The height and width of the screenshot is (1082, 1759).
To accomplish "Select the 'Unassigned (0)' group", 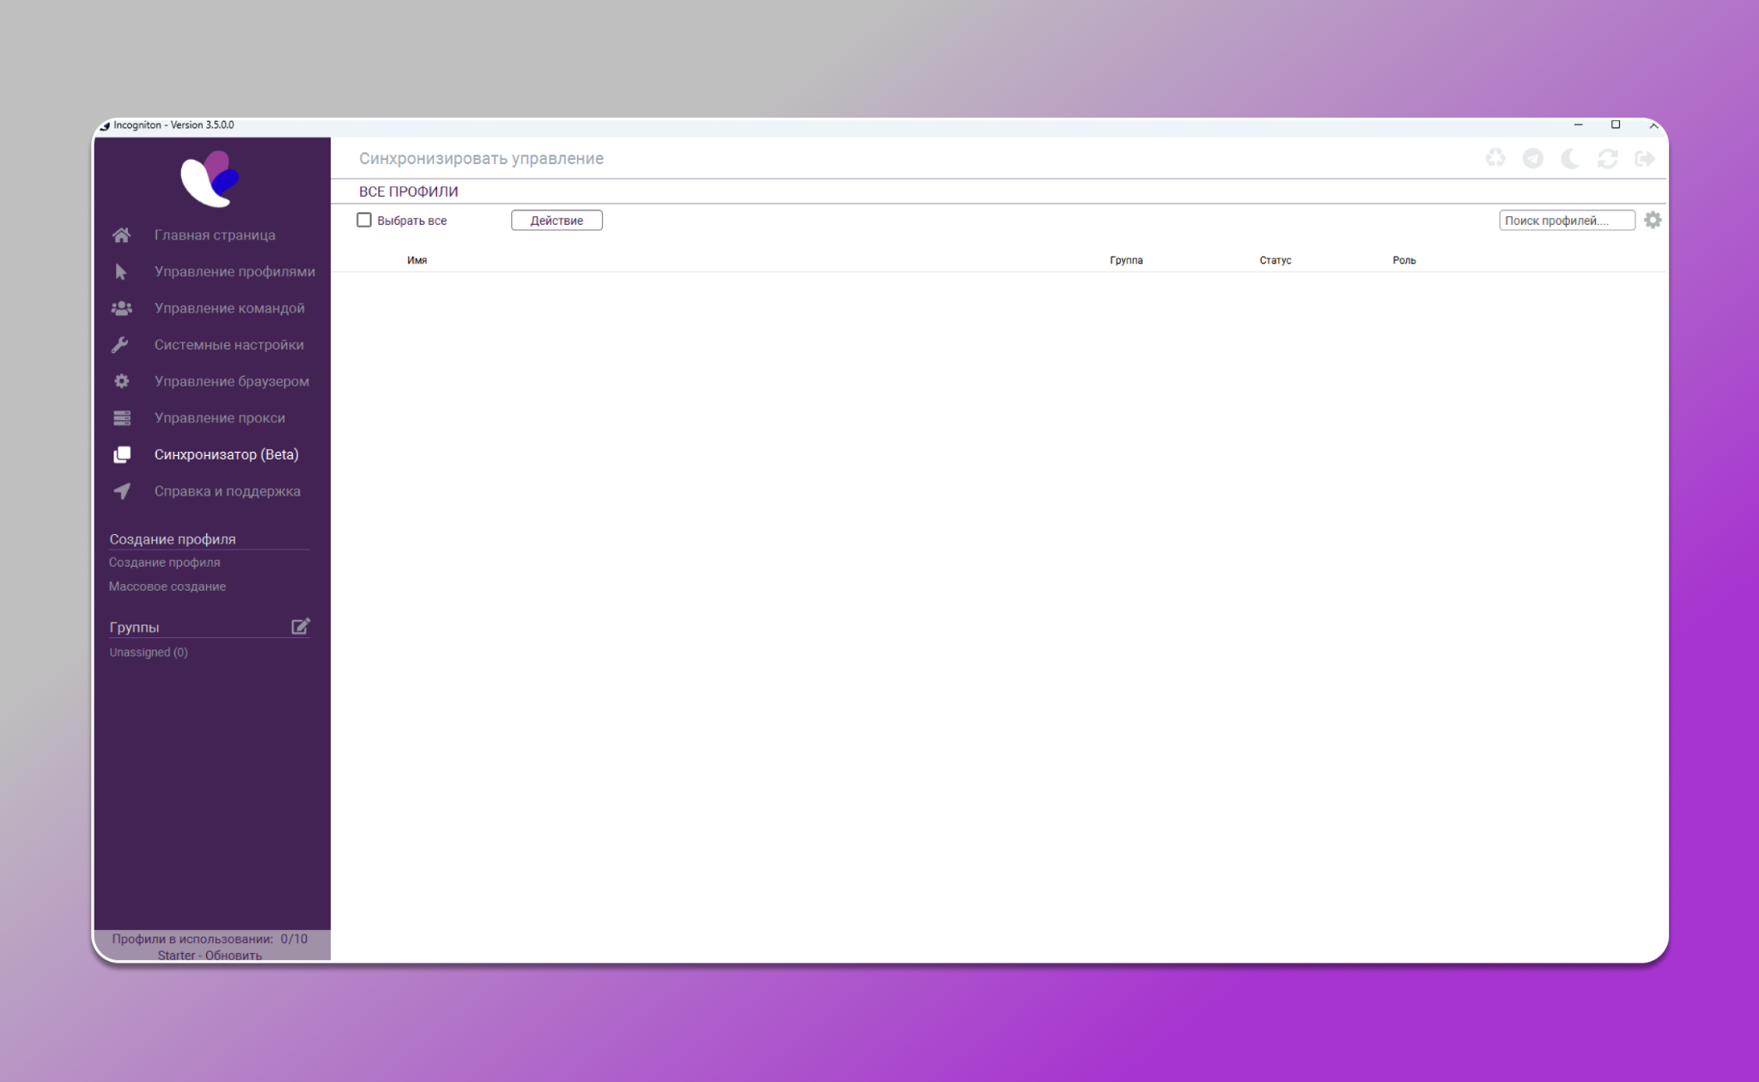I will pos(149,653).
